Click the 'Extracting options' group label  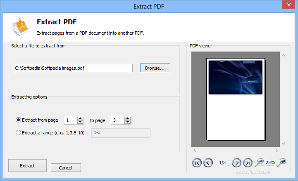pyautogui.click(x=29, y=97)
